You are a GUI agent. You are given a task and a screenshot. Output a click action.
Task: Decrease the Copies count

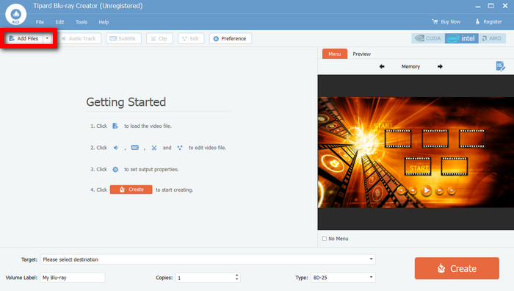(x=236, y=279)
